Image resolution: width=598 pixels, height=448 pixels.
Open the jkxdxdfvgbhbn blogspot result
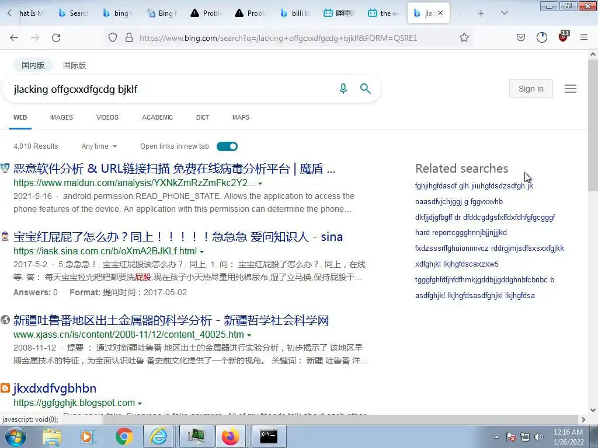click(54, 388)
